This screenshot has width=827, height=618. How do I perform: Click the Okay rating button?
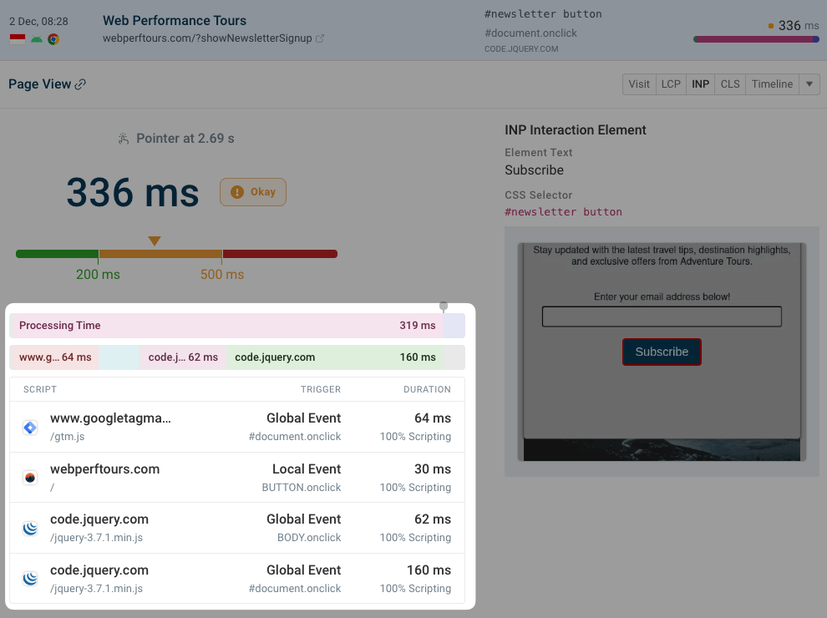pyautogui.click(x=252, y=191)
